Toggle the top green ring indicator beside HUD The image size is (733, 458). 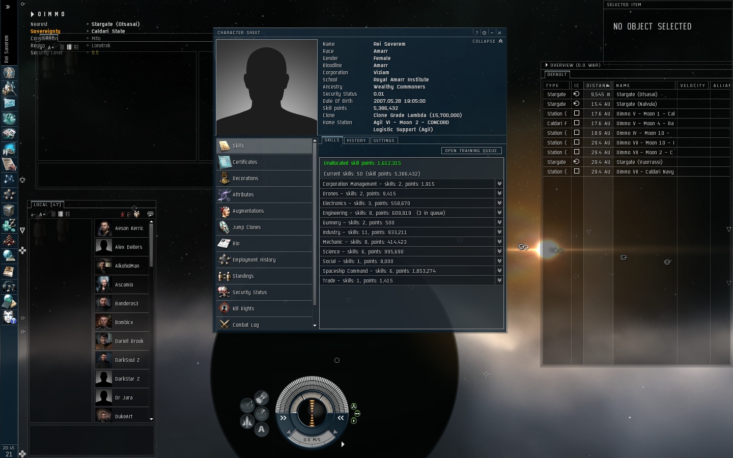(353, 407)
